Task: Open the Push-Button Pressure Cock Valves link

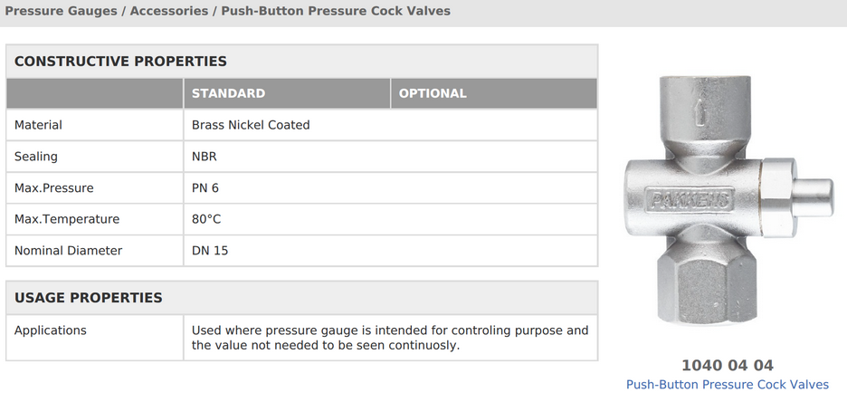Action: [x=727, y=384]
